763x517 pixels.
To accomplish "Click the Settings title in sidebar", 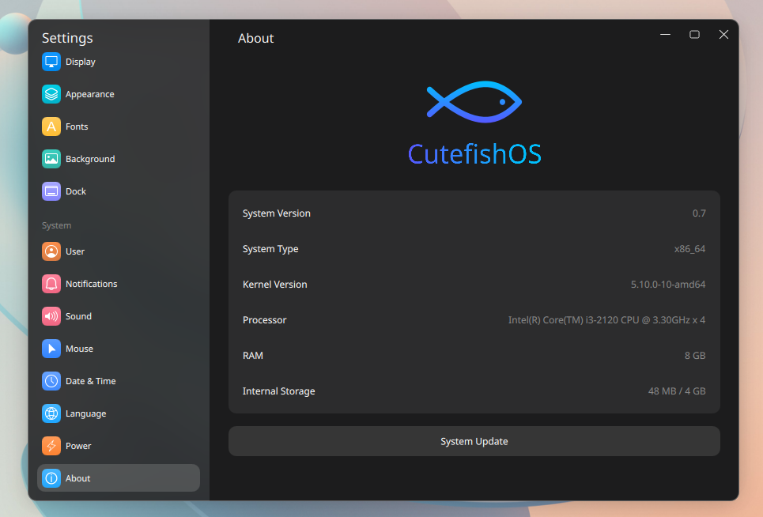I will click(x=67, y=38).
